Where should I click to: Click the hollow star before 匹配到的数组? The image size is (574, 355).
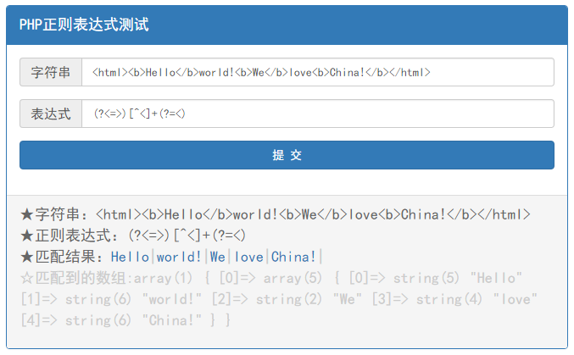coord(27,278)
